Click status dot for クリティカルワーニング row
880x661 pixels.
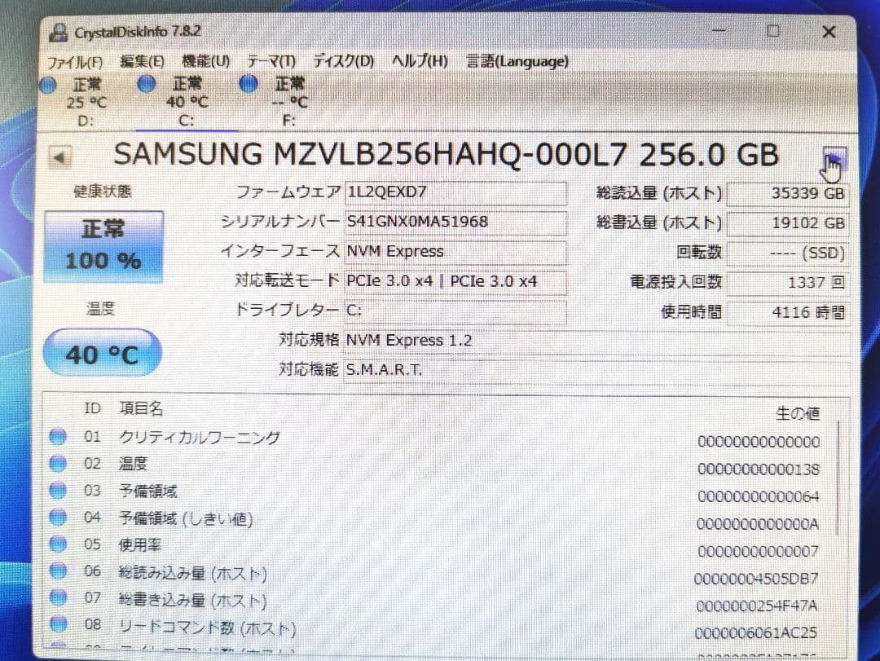pyautogui.click(x=57, y=437)
